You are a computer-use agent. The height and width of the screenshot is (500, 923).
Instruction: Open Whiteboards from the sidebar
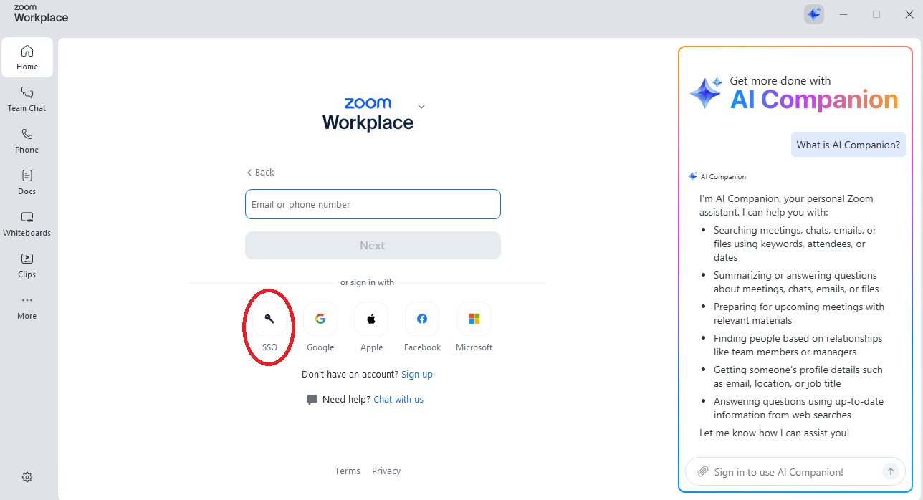click(27, 223)
